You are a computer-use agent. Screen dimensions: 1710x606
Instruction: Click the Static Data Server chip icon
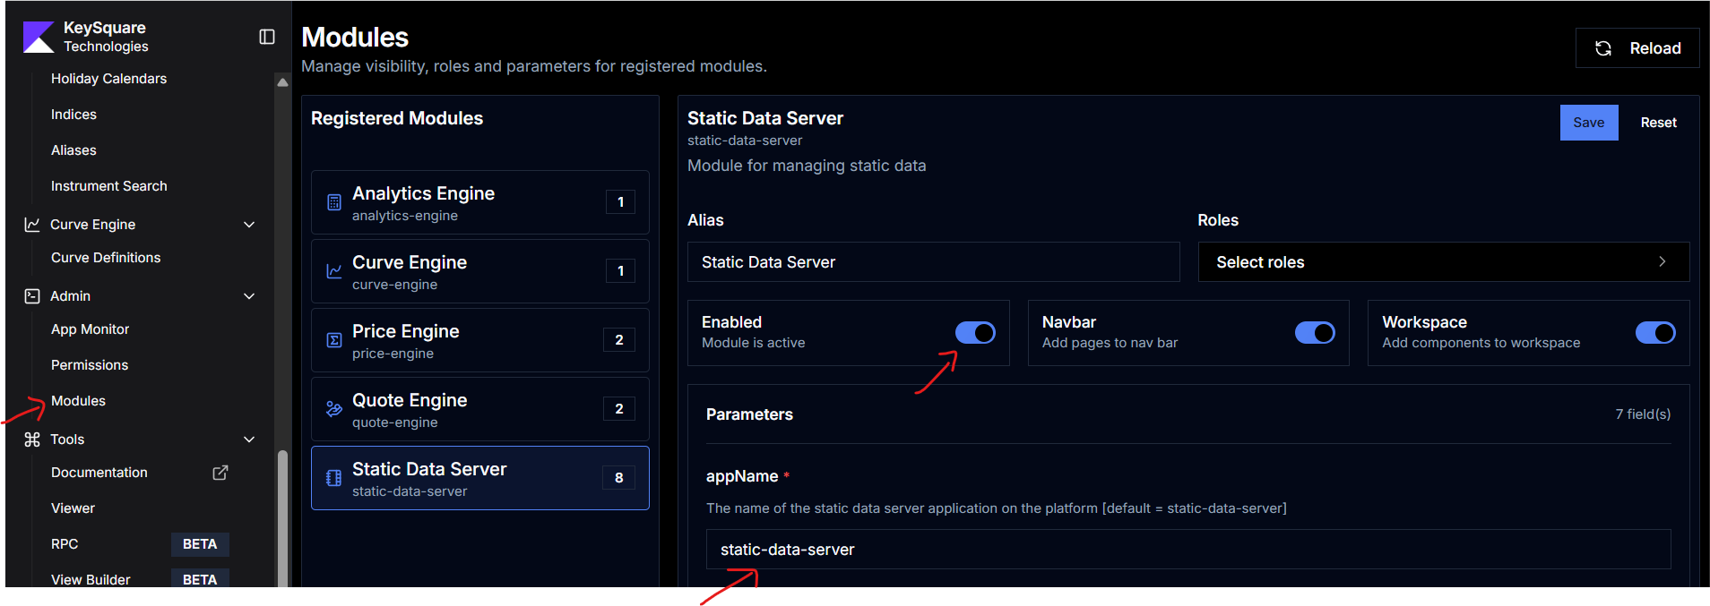point(334,478)
